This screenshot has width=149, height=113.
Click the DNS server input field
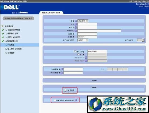point(73,69)
